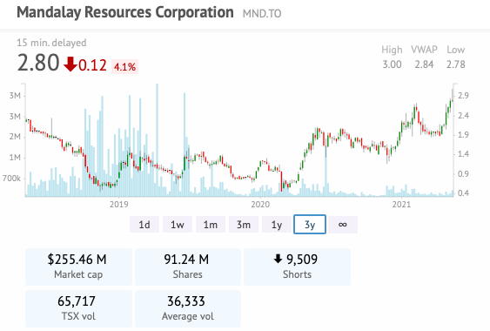The width and height of the screenshot is (490, 331).
Task: Open the Market cap tile
Action: coord(78,267)
